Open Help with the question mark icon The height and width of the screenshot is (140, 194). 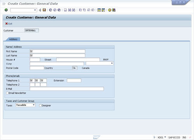[109, 10]
